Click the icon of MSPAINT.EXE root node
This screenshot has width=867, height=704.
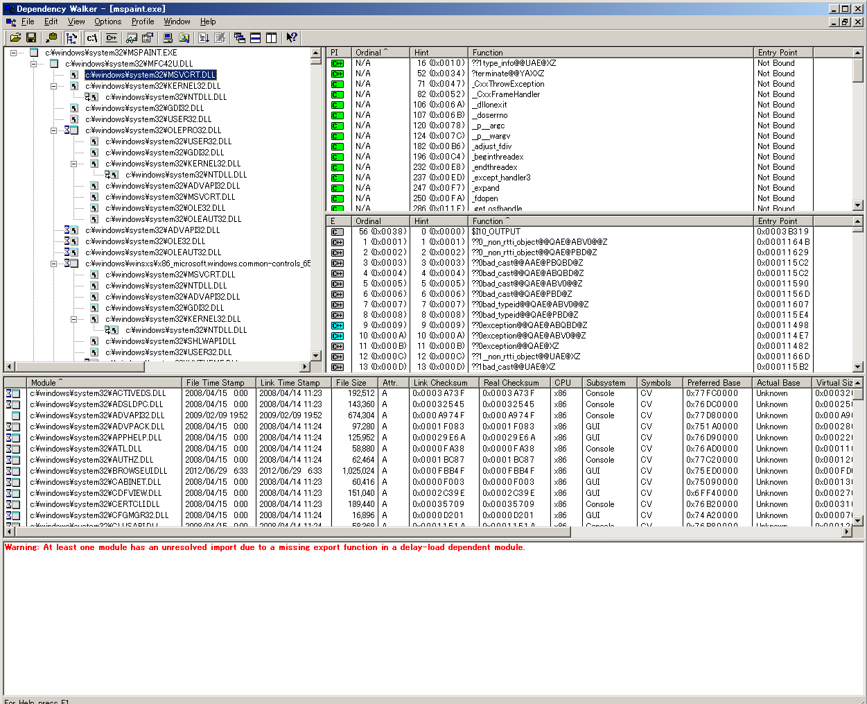[x=34, y=53]
